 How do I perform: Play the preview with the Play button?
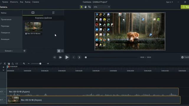click(67, 57)
